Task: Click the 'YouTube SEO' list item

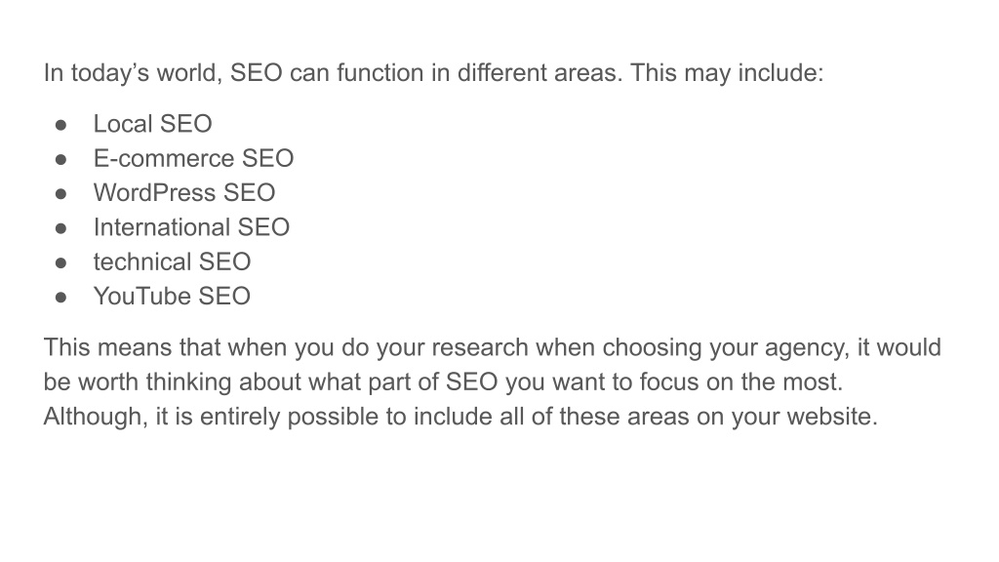Action: [172, 296]
